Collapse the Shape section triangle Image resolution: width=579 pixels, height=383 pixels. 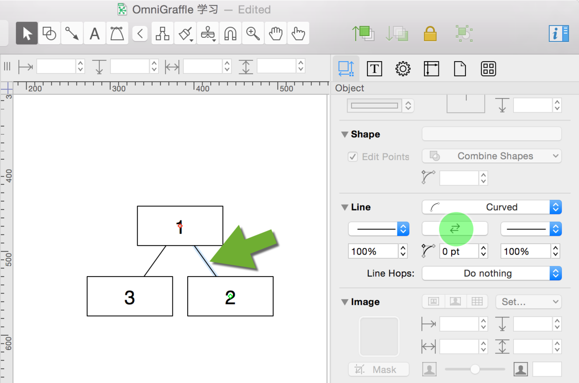click(345, 135)
